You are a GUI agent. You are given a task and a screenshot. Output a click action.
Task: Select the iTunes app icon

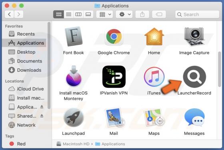pyautogui.click(x=154, y=77)
